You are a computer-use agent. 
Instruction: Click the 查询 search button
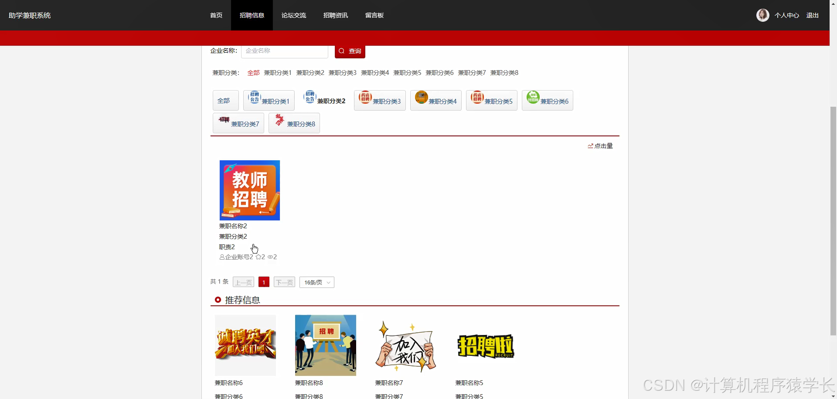(350, 51)
